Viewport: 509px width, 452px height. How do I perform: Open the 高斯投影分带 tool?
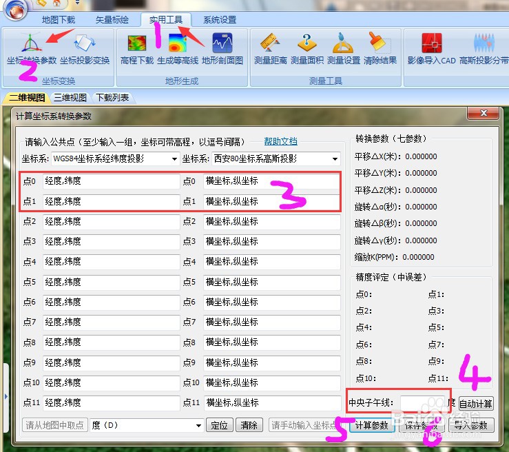[484, 49]
